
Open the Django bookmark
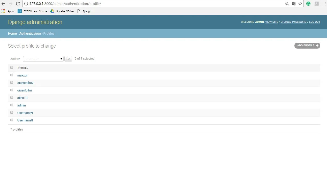[x=84, y=11]
